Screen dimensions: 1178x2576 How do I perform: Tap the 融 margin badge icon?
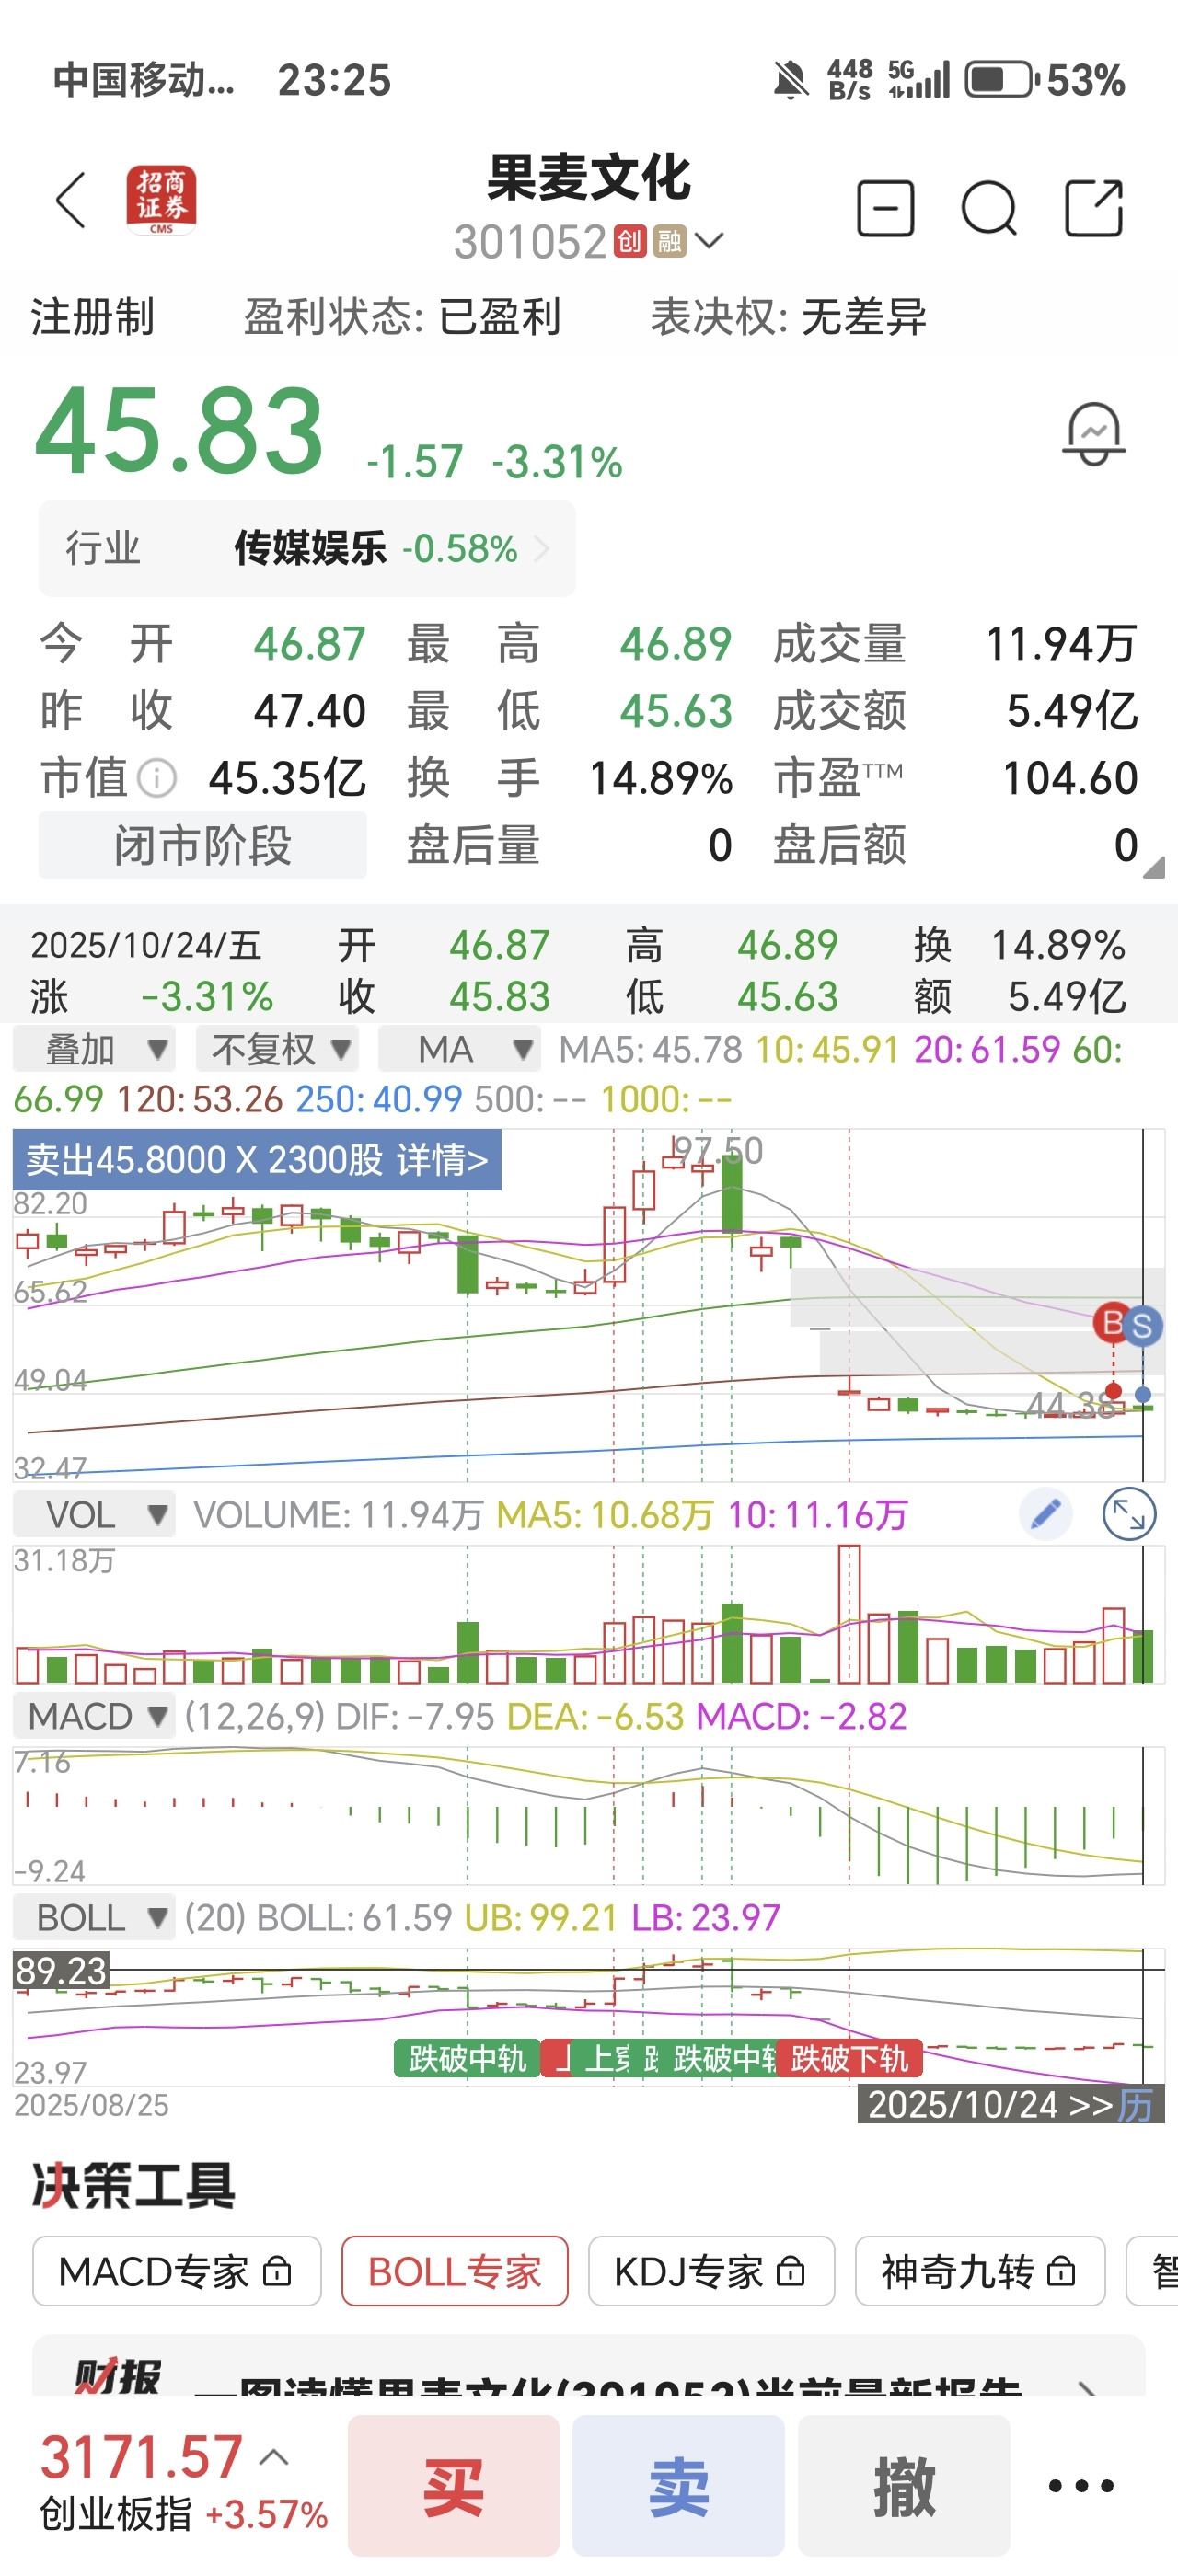pyautogui.click(x=669, y=241)
